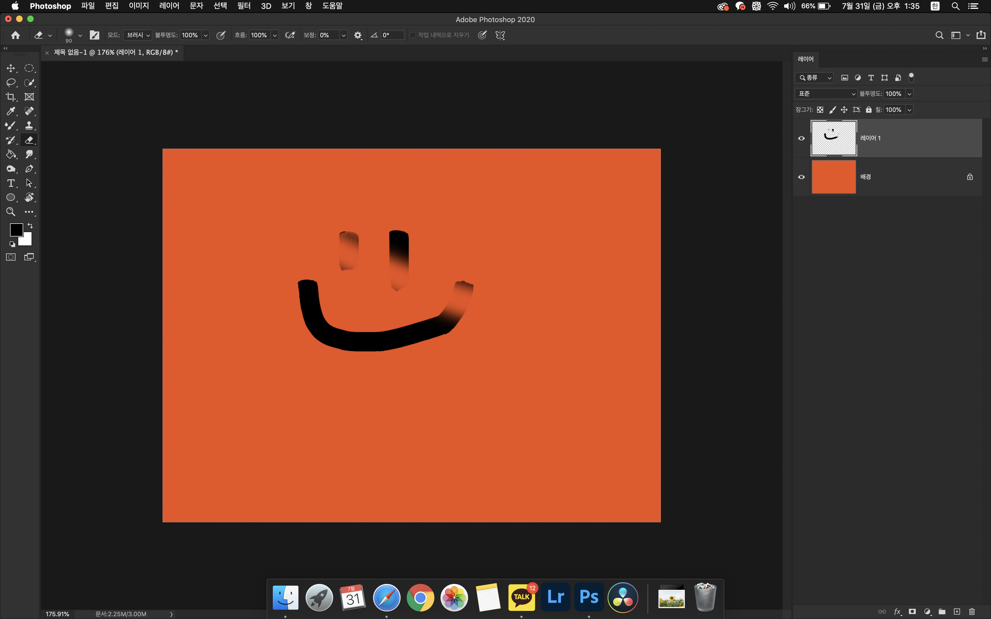Create a new layer with plus icon
Screen dimensions: 991x619
[x=957, y=611]
